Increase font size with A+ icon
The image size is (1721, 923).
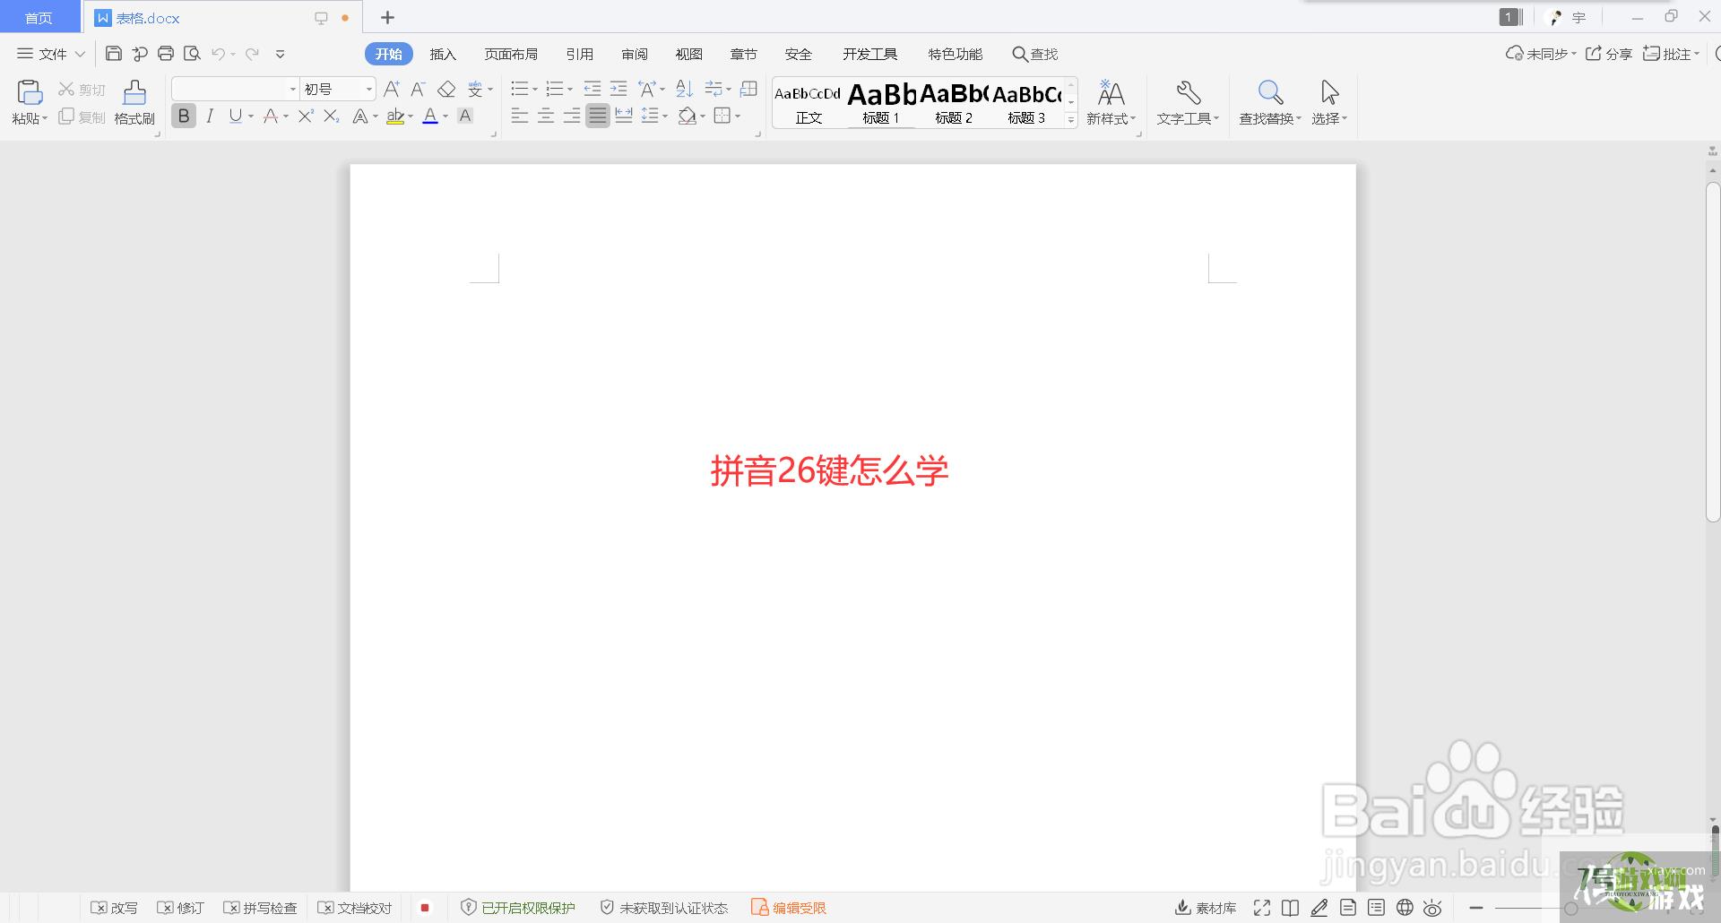tap(392, 89)
